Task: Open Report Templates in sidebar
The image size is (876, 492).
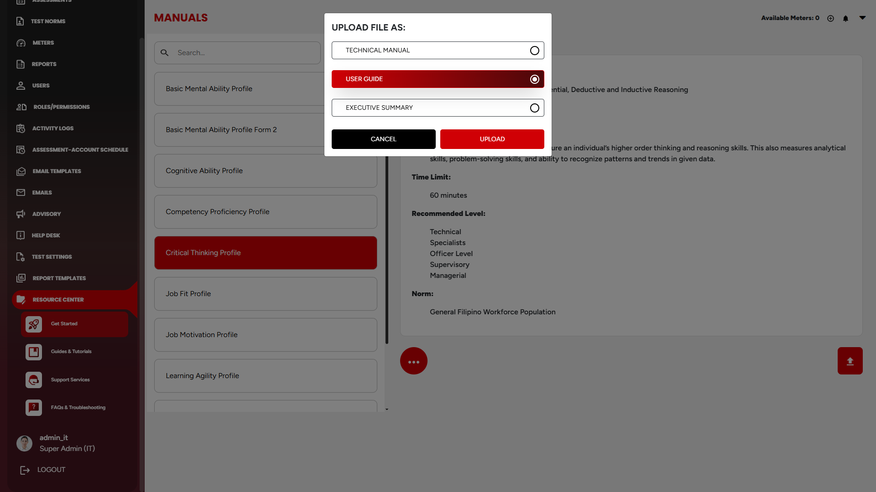Action: click(x=59, y=278)
